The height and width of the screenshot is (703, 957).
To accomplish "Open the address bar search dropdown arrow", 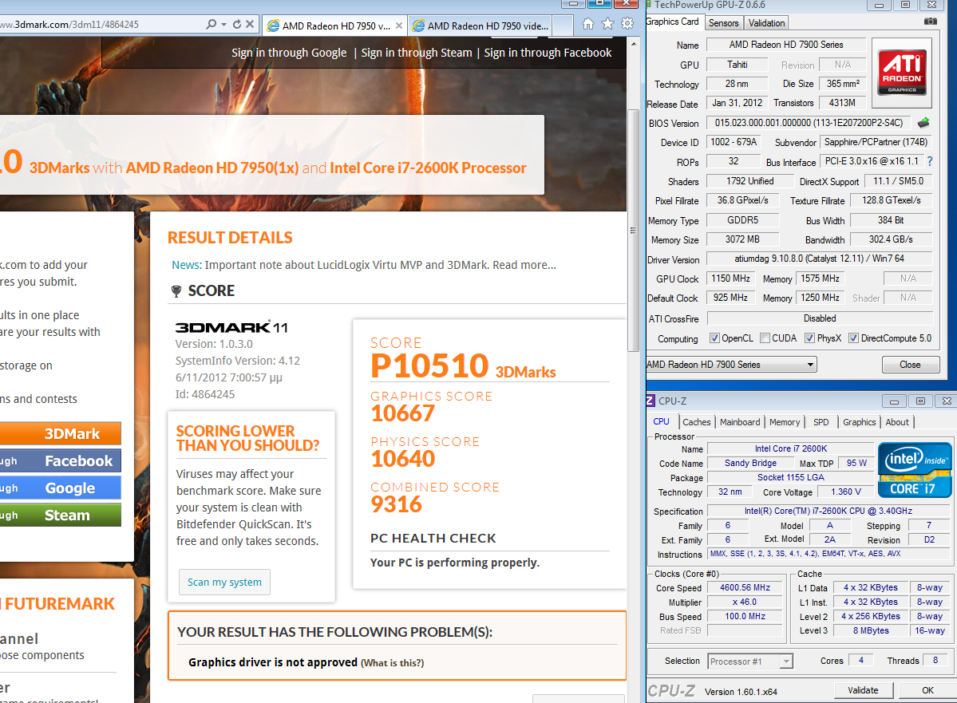I will (x=224, y=25).
